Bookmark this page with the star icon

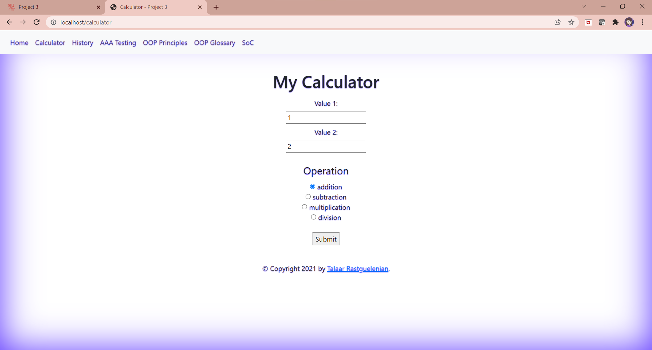click(x=572, y=22)
